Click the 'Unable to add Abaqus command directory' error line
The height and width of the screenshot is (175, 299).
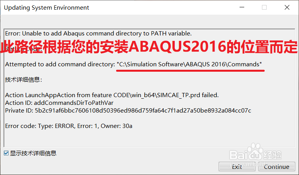[98, 34]
